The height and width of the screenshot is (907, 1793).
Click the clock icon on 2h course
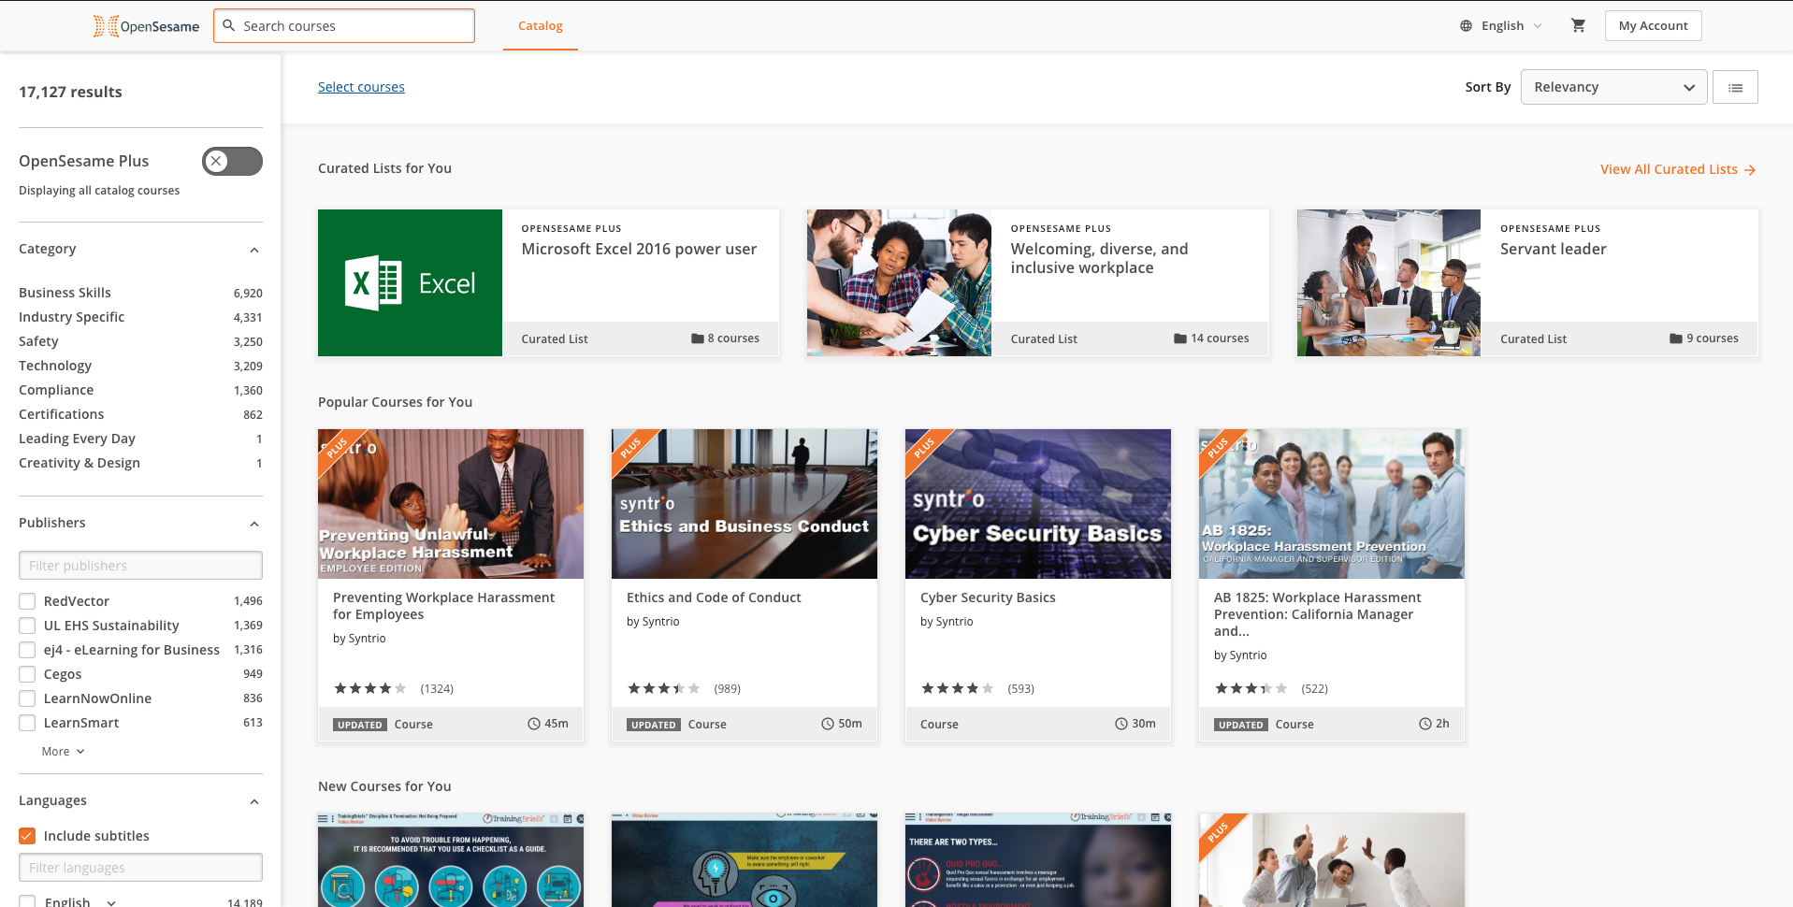point(1425,724)
